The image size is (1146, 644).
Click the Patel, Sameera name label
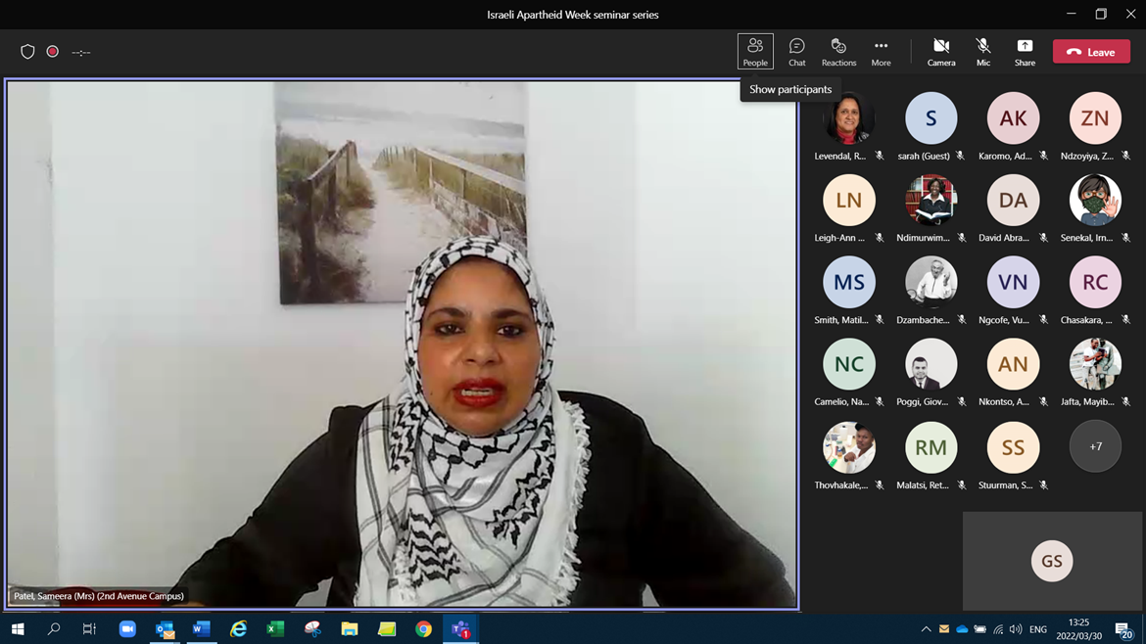99,596
